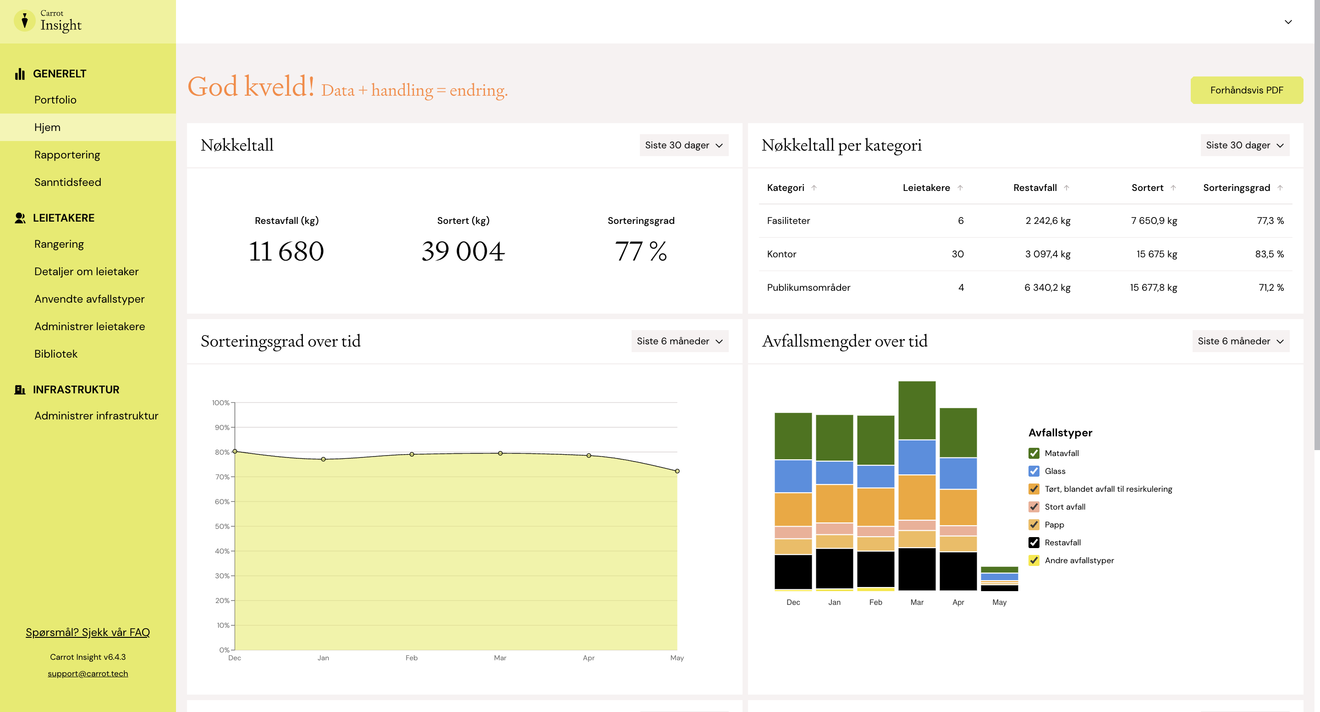
Task: Disable the Restavfall checkbox in legend
Action: (1034, 543)
